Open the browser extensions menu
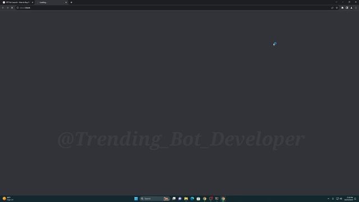 (342, 8)
